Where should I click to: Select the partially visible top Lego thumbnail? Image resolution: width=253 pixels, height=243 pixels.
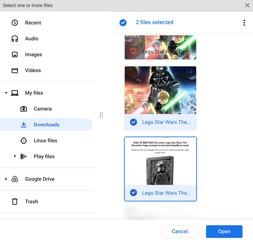click(160, 47)
